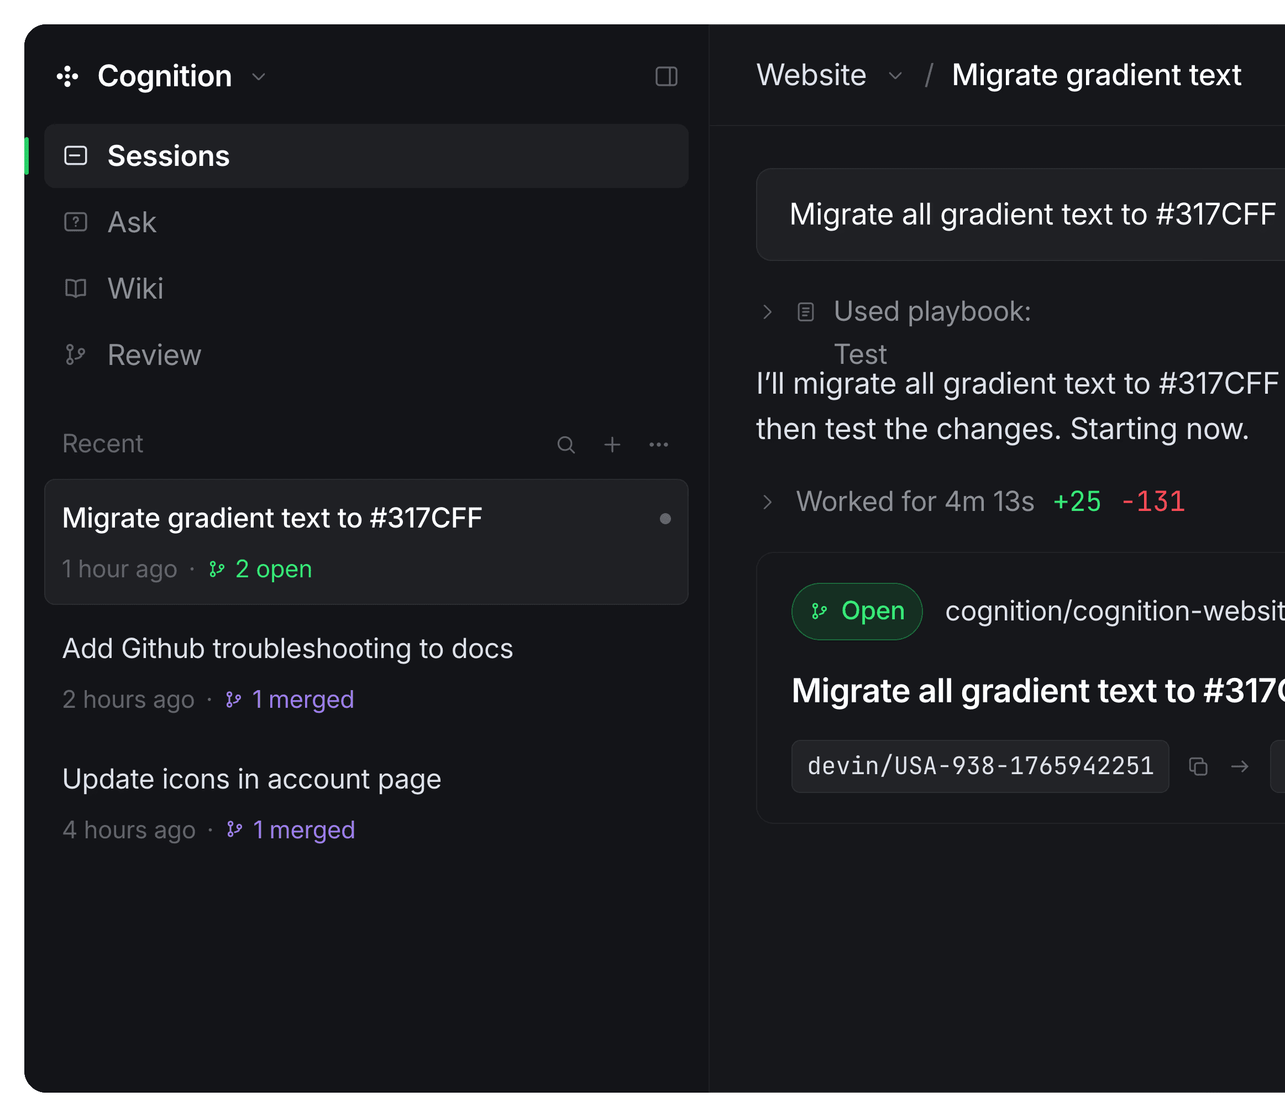Open the Cognition workspace dropdown
The width and height of the screenshot is (1285, 1117).
click(259, 77)
